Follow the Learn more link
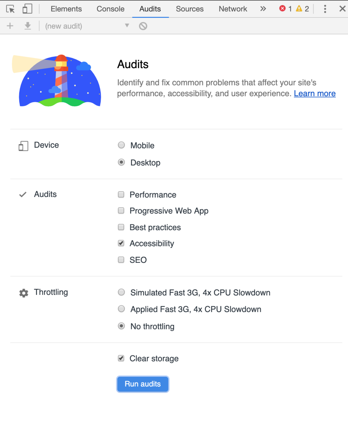 (315, 94)
